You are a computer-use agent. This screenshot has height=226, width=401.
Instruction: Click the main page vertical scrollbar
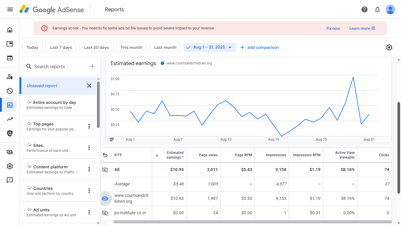coord(399,148)
